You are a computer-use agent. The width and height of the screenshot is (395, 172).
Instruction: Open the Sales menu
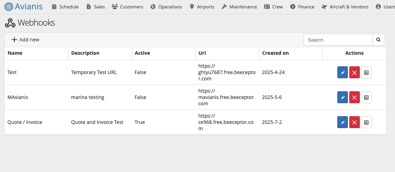click(x=95, y=7)
